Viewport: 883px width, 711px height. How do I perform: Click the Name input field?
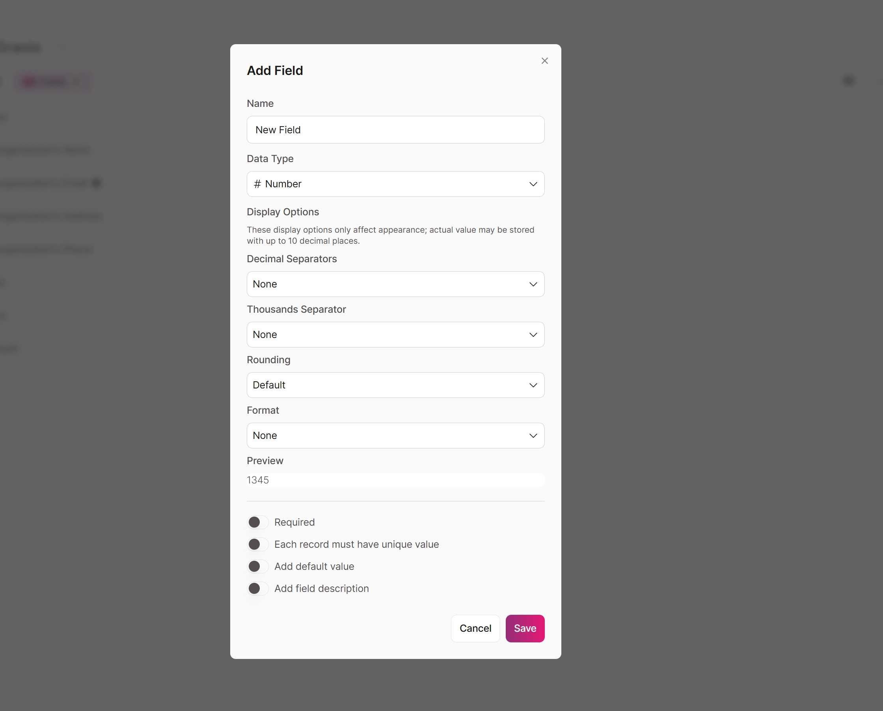(396, 129)
